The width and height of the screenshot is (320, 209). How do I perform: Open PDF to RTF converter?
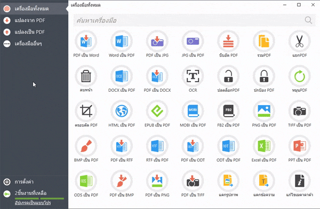click(122, 146)
